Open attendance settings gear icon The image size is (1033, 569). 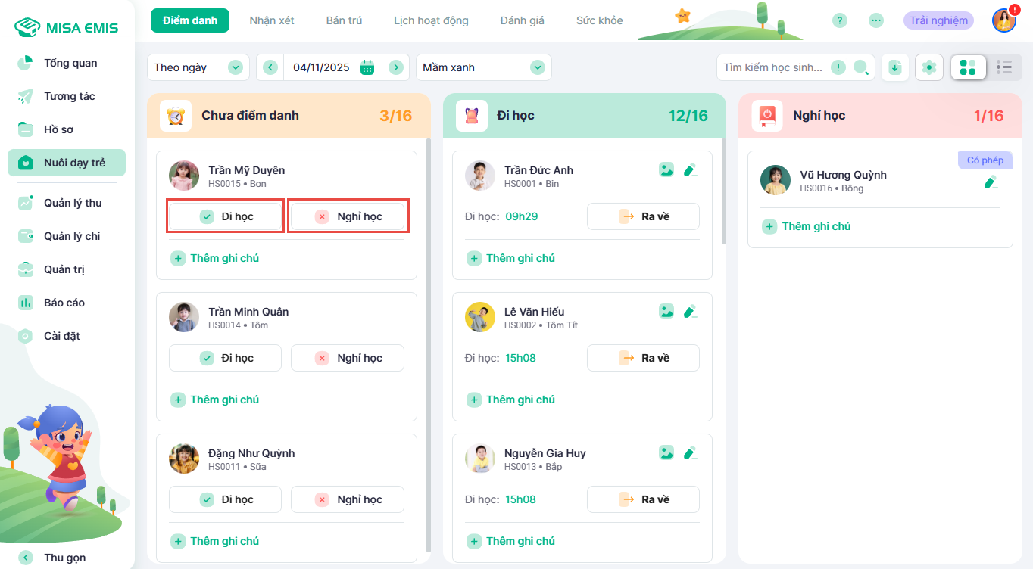(929, 67)
